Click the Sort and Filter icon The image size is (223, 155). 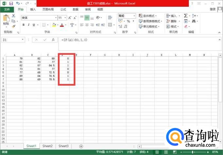tap(194, 16)
